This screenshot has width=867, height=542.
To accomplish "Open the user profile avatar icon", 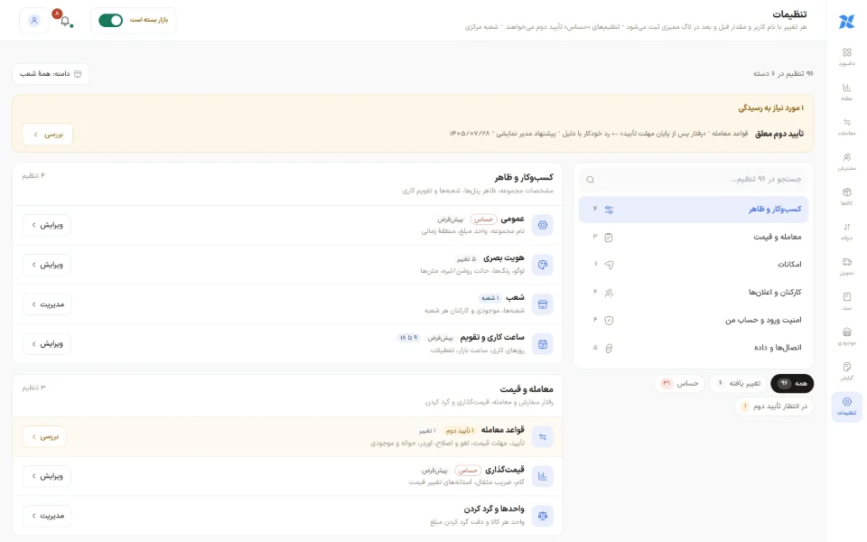I will click(34, 21).
